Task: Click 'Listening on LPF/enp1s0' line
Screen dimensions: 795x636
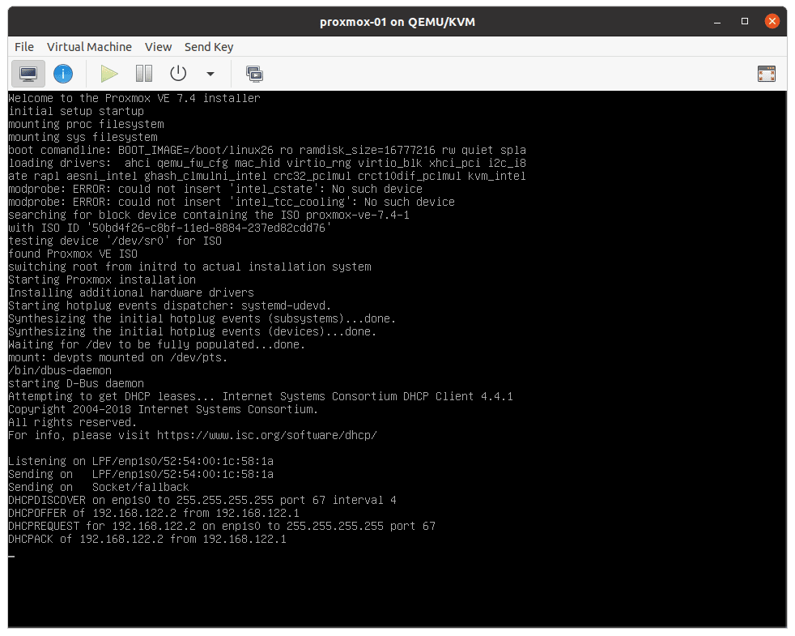Action: tap(141, 461)
